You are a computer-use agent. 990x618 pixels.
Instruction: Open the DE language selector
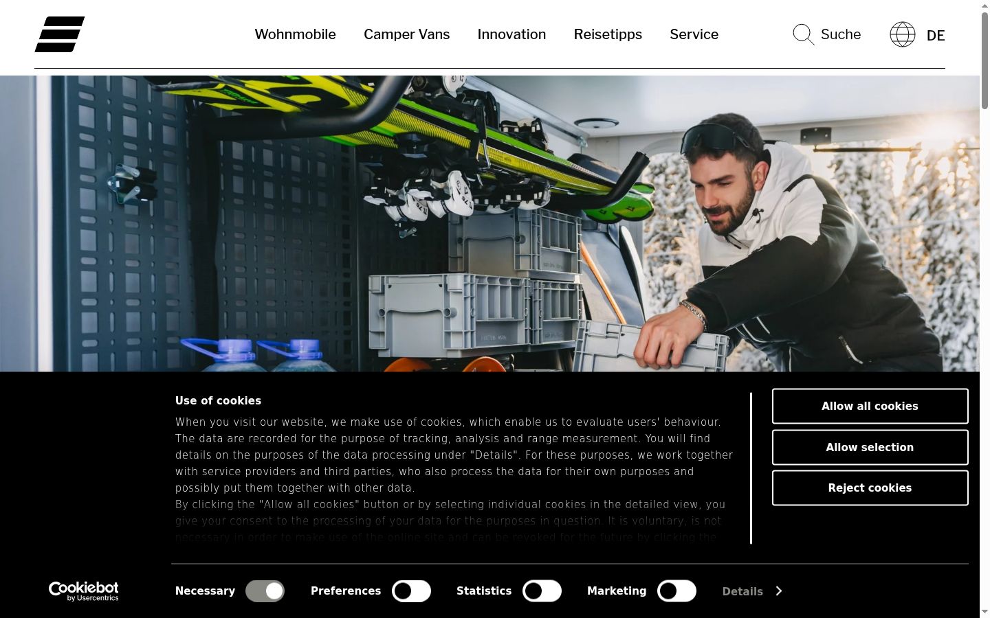coord(936,36)
